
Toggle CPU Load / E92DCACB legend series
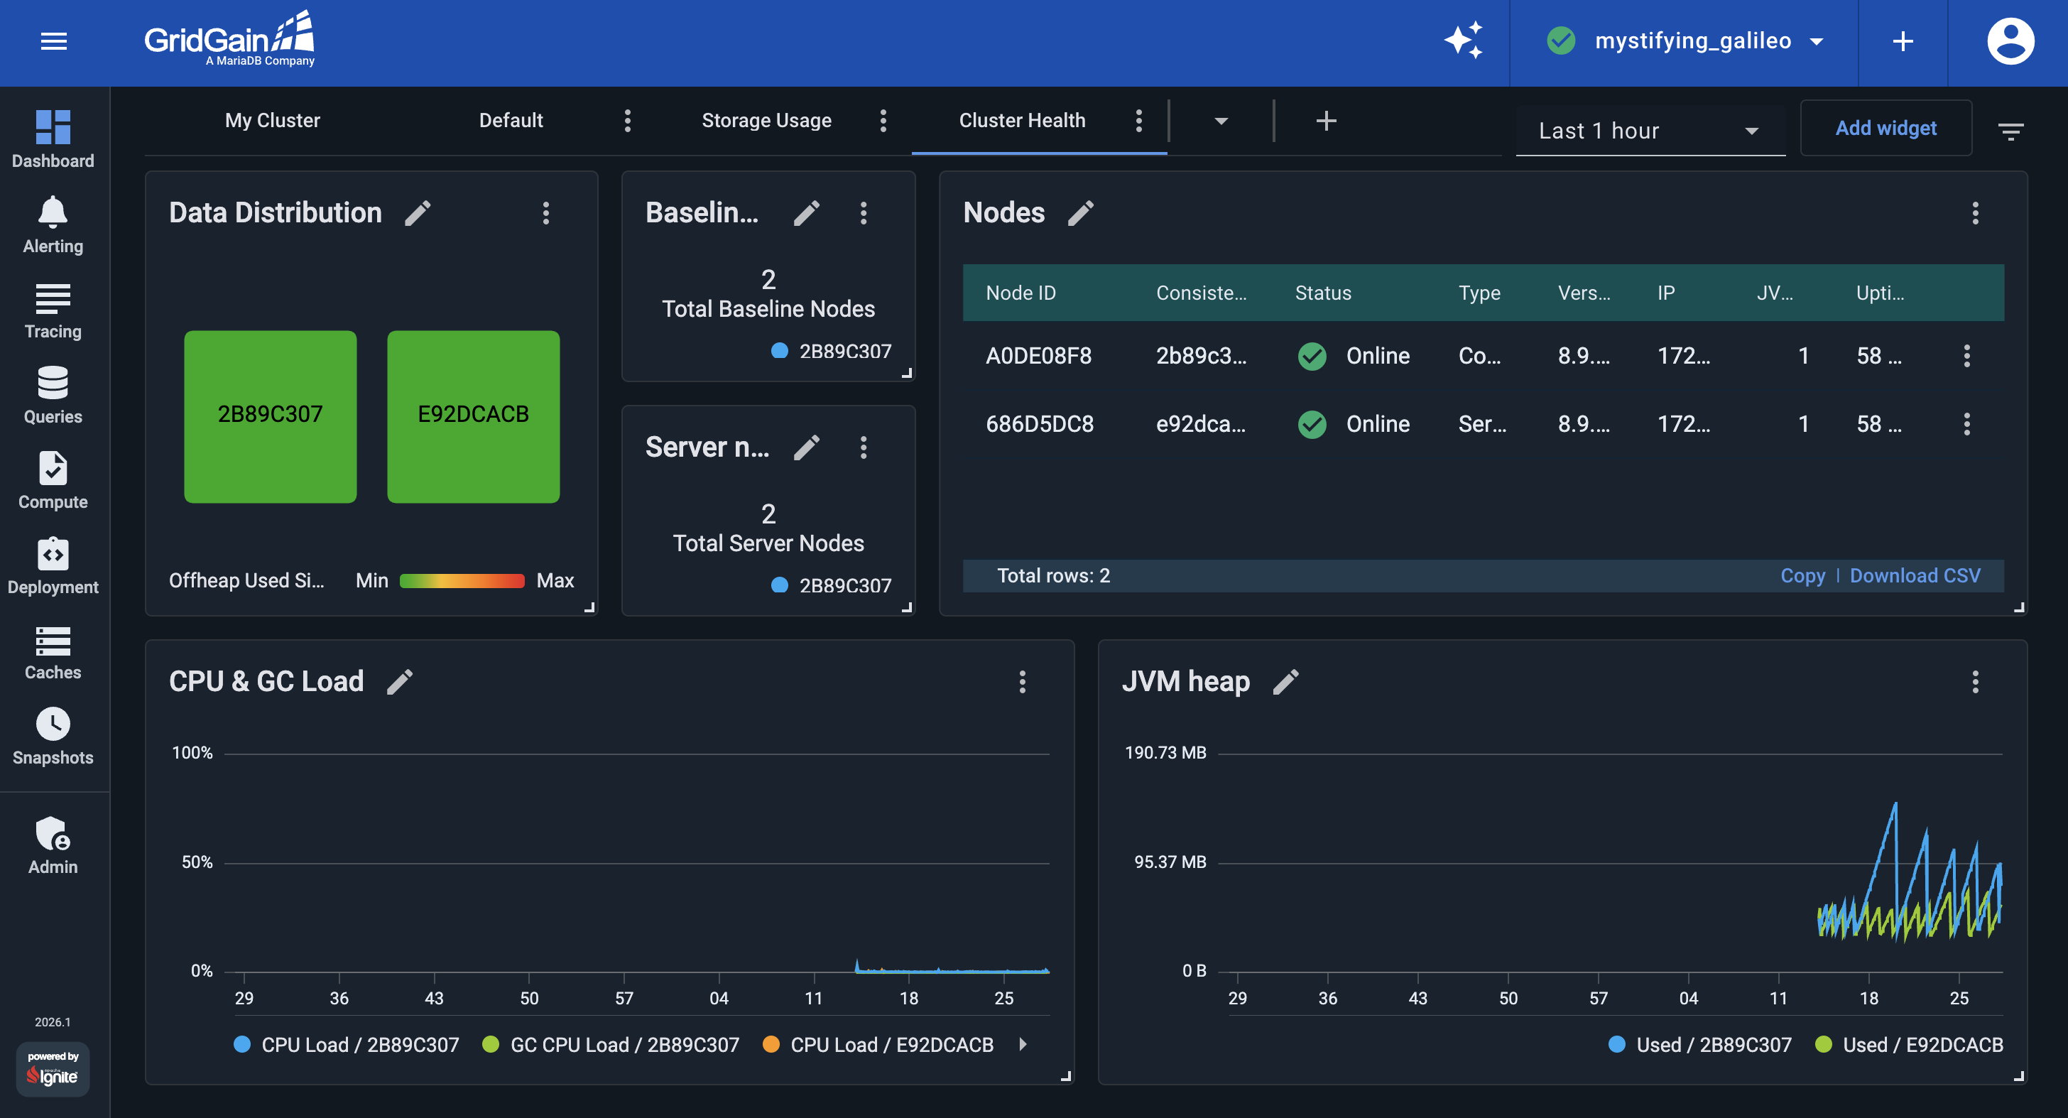point(878,1044)
